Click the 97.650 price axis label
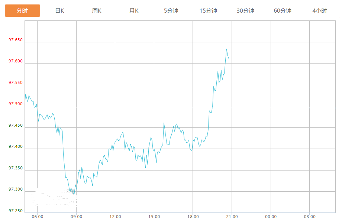 tap(16, 40)
